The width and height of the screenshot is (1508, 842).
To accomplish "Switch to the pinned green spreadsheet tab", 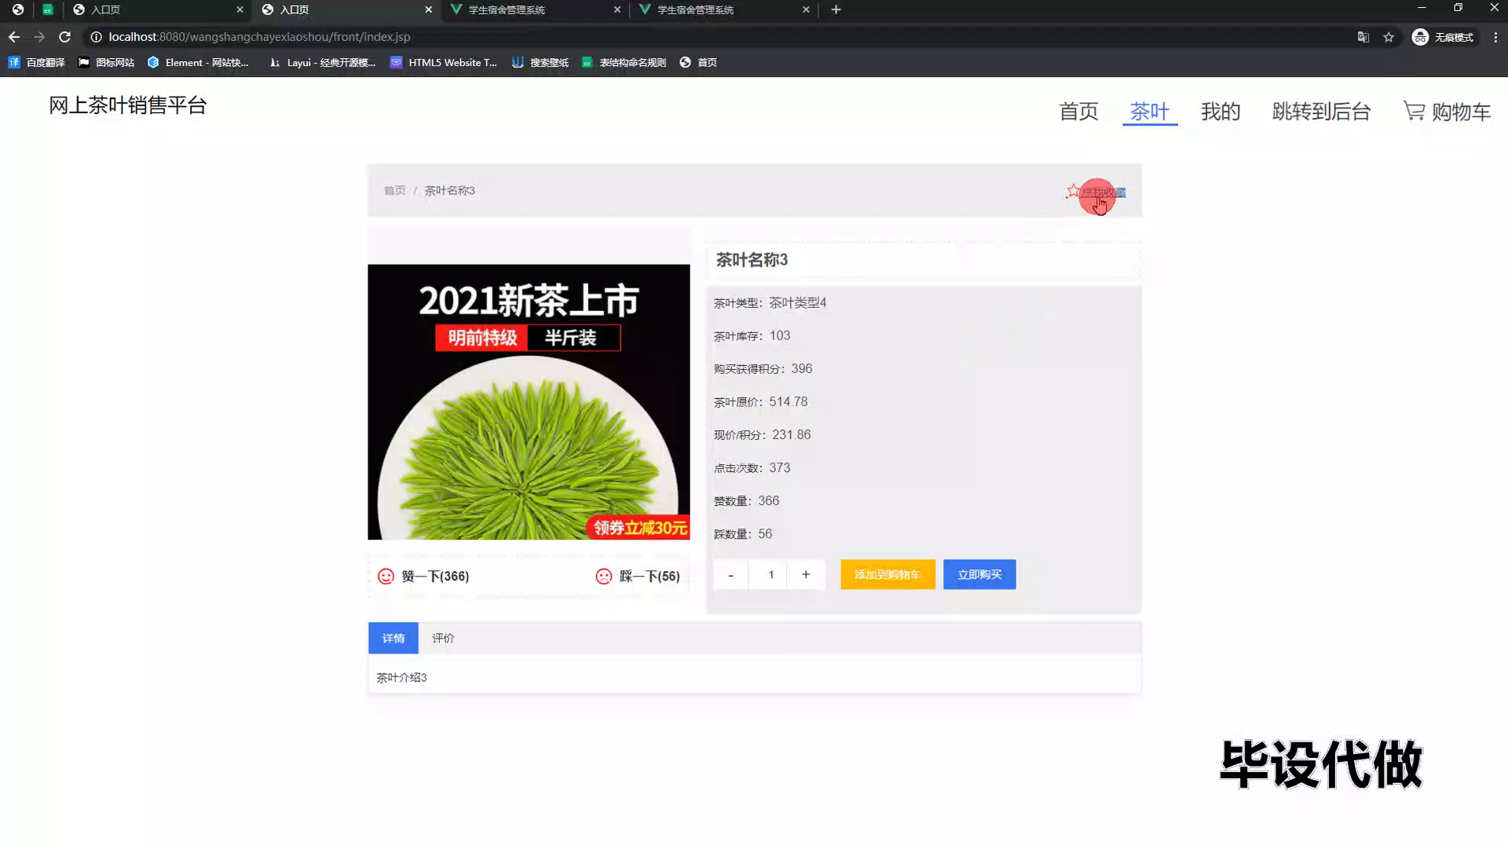I will 48,9.
